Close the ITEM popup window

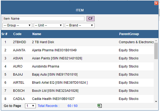pyautogui.click(x=156, y=3)
